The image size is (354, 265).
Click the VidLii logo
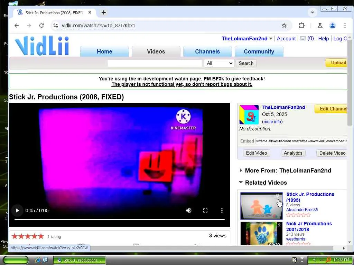pos(42,46)
